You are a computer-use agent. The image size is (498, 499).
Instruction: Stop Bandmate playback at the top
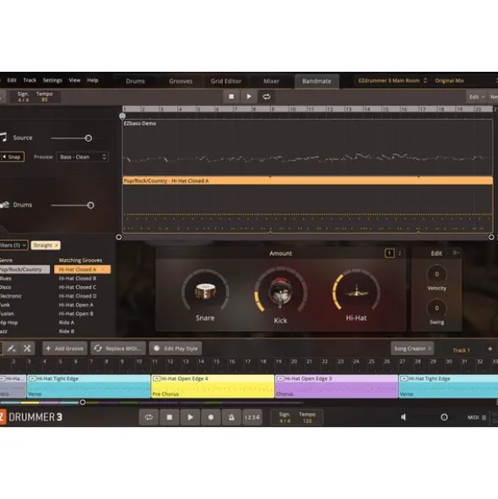231,96
